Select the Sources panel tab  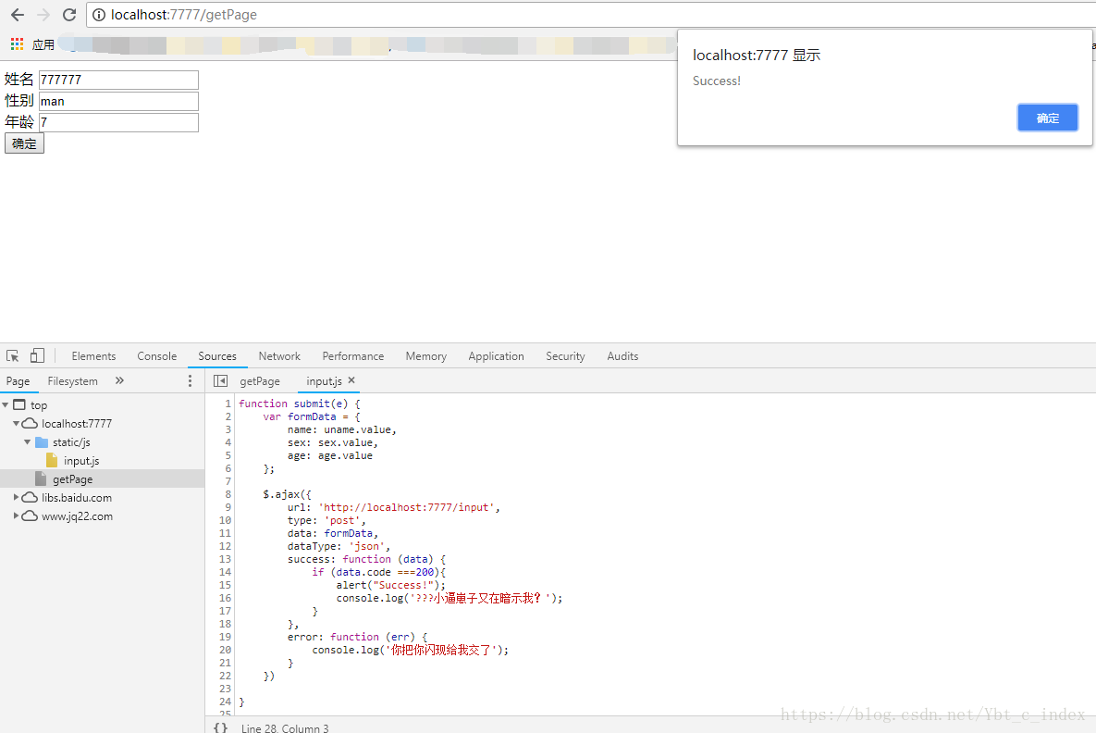[217, 356]
